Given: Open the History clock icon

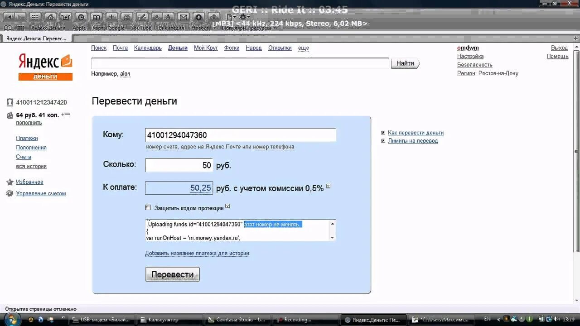Looking at the screenshot, I should tap(81, 17).
